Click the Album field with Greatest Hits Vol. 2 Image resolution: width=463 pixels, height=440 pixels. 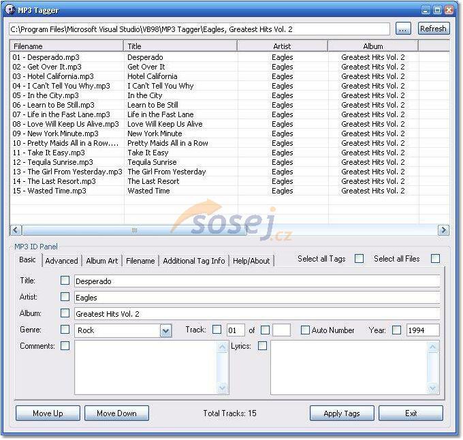(x=257, y=313)
